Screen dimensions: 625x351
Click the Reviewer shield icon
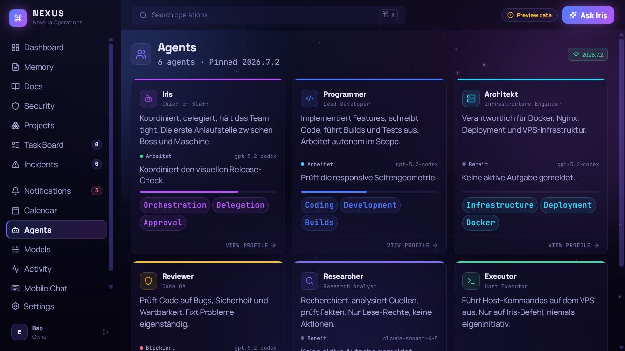148,281
